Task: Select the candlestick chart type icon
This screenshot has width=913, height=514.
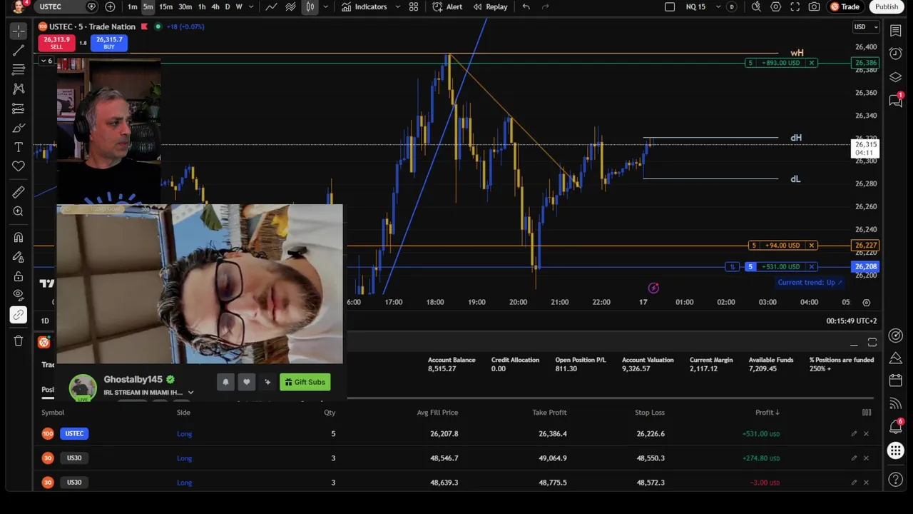Action: point(310,6)
